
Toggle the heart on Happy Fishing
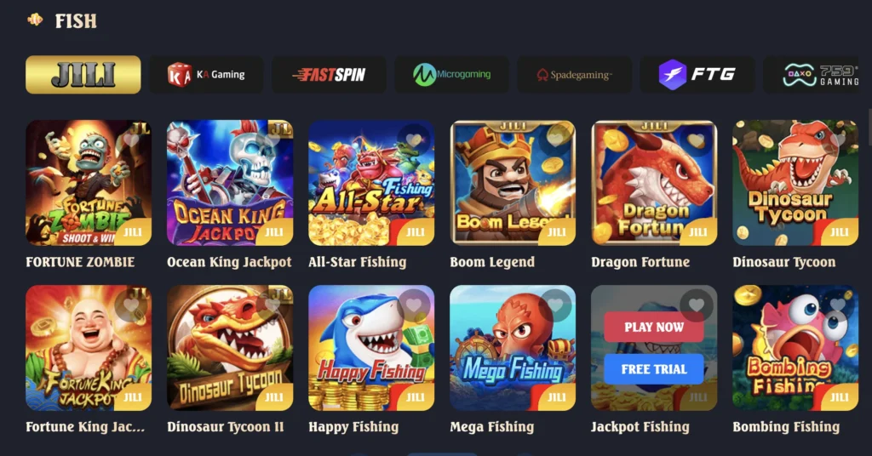413,305
